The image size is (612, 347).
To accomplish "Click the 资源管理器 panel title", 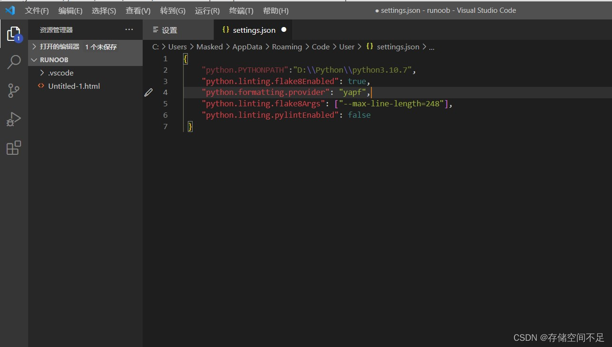I will [x=56, y=30].
